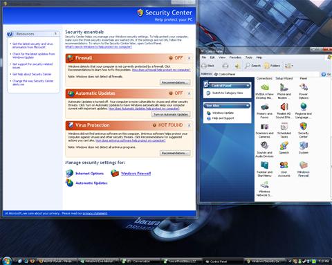This screenshot has height=265, width=332.
Task: Click the Start button on the taskbar
Action: point(7,261)
